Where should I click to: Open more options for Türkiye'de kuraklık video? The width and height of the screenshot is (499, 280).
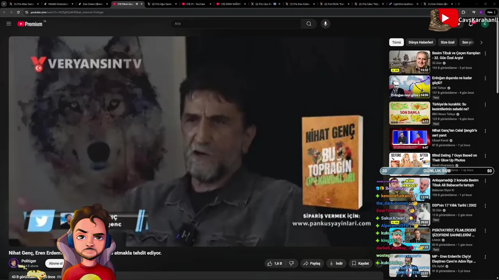click(x=485, y=105)
